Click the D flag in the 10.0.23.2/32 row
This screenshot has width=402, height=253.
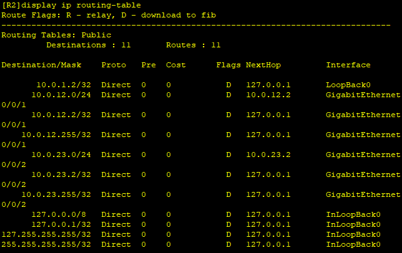[228, 174]
